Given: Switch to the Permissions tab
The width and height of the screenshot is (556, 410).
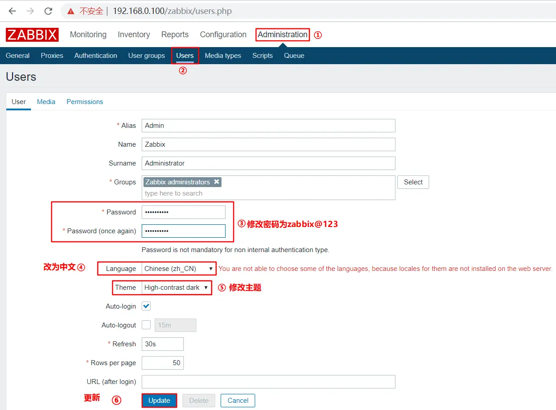Looking at the screenshot, I should 85,102.
